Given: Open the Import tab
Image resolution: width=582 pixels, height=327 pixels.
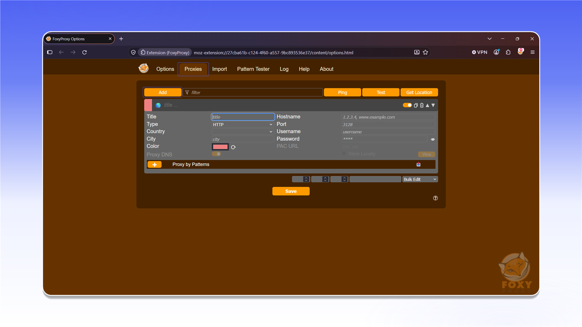Looking at the screenshot, I should click(219, 69).
